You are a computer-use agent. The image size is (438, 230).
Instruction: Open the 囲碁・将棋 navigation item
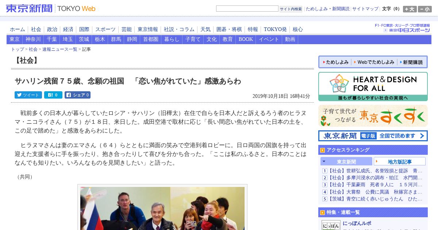[x=229, y=30]
